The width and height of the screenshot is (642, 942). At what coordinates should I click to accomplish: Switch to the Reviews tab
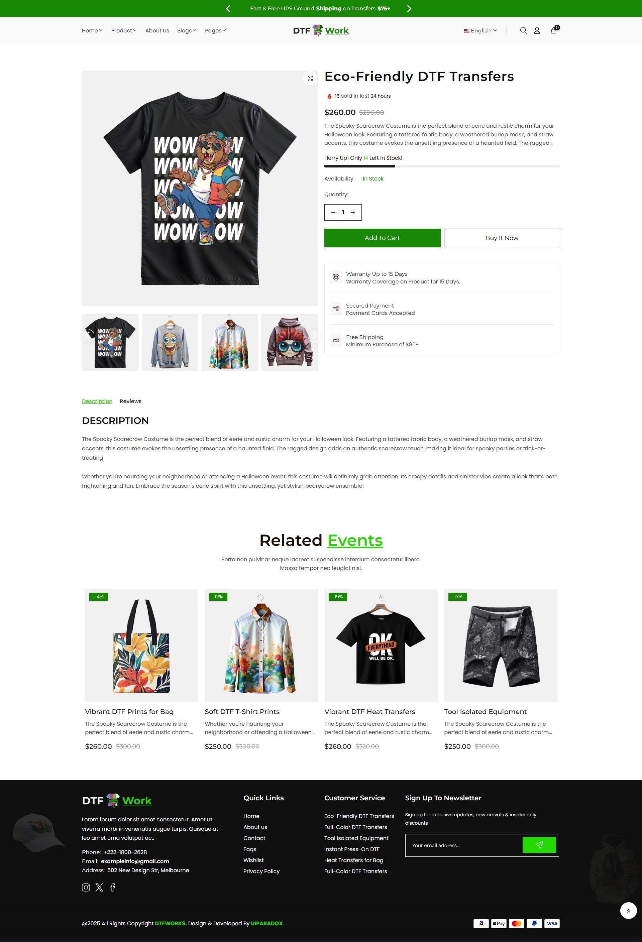click(x=131, y=401)
